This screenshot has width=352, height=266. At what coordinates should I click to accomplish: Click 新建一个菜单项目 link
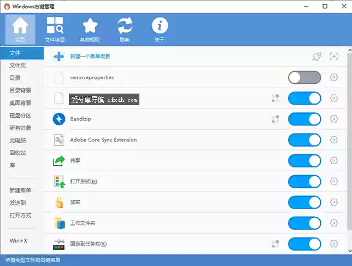click(x=90, y=56)
